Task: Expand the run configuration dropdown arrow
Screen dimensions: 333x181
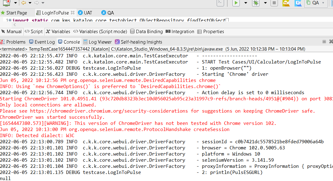Action: click(245, 3)
